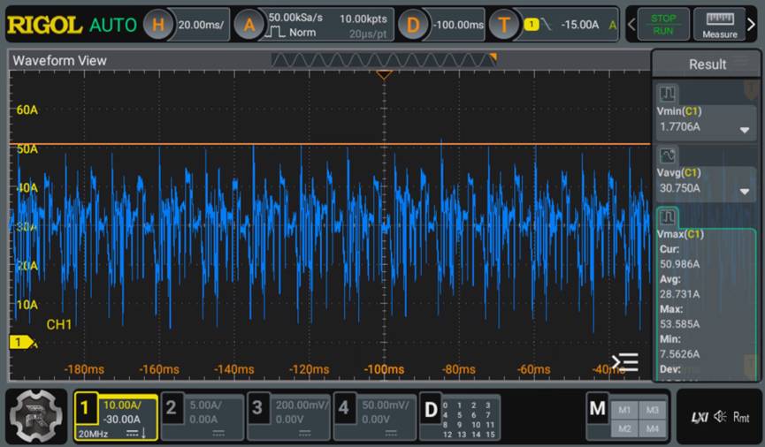Toggle channel 2 number button

[x=171, y=407]
